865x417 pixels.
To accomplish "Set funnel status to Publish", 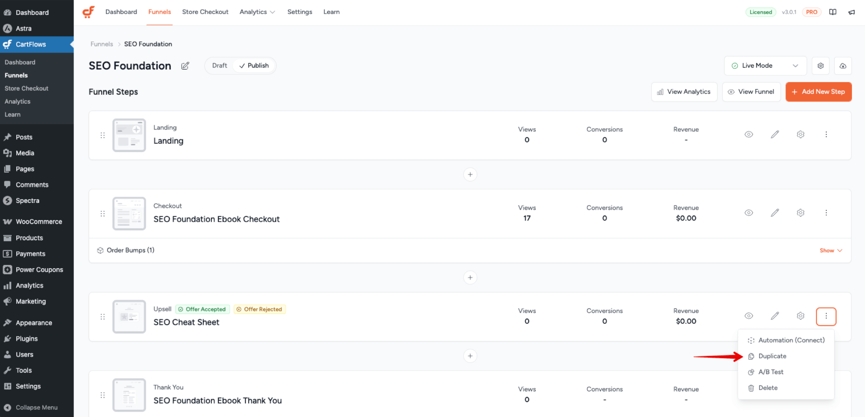I will click(254, 66).
